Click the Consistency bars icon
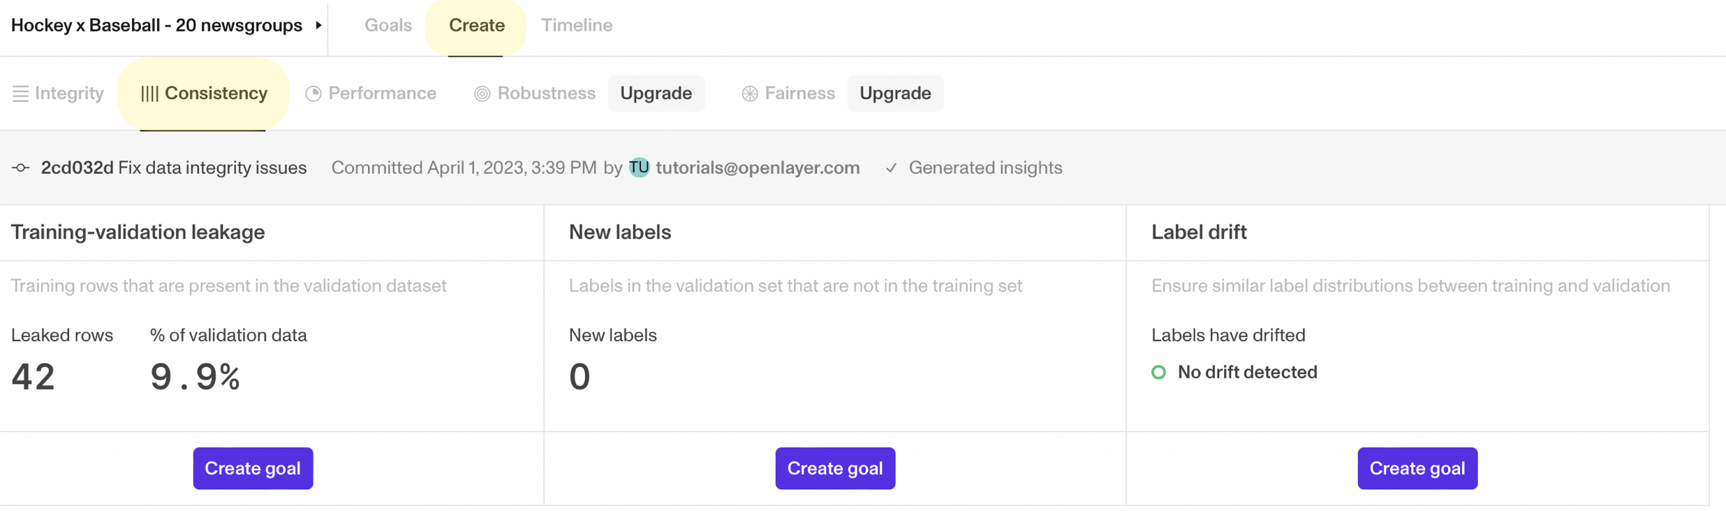This screenshot has height=511, width=1726. coord(149,94)
